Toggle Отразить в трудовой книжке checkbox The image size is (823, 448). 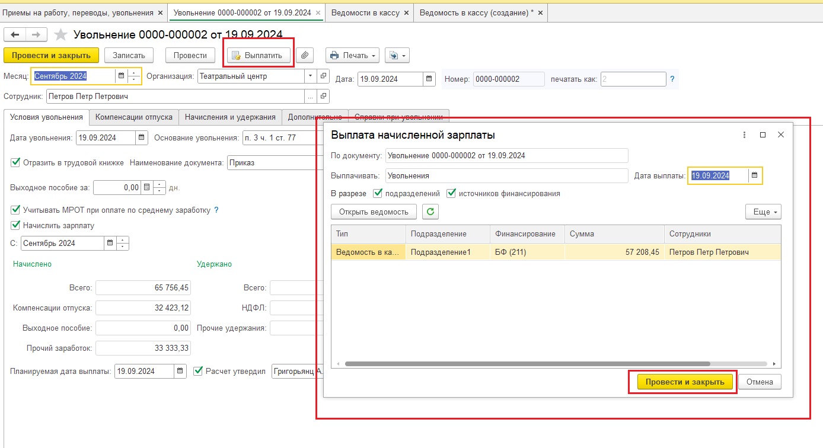(15, 162)
